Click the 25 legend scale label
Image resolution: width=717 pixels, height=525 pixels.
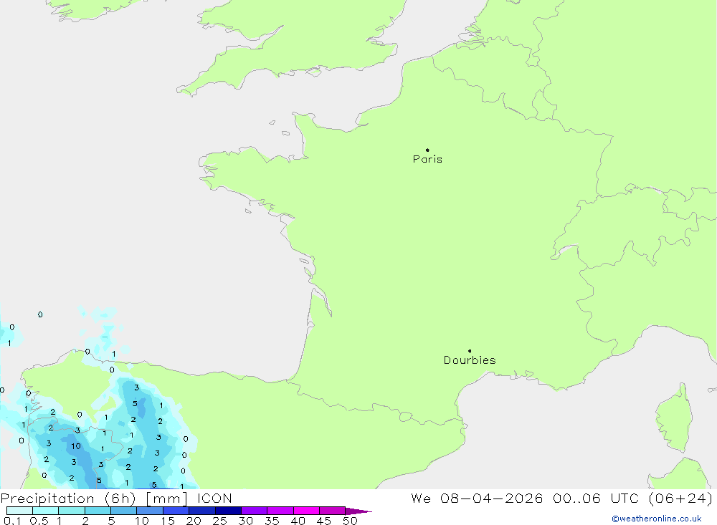coord(219,521)
